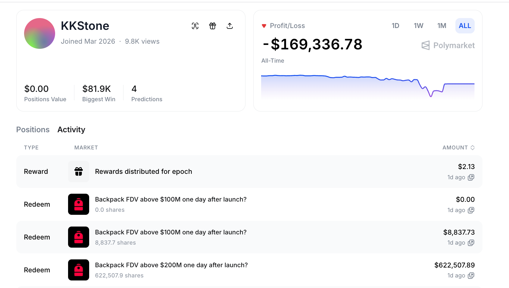Click the gift icon in Rewards distributed row

coord(79,172)
